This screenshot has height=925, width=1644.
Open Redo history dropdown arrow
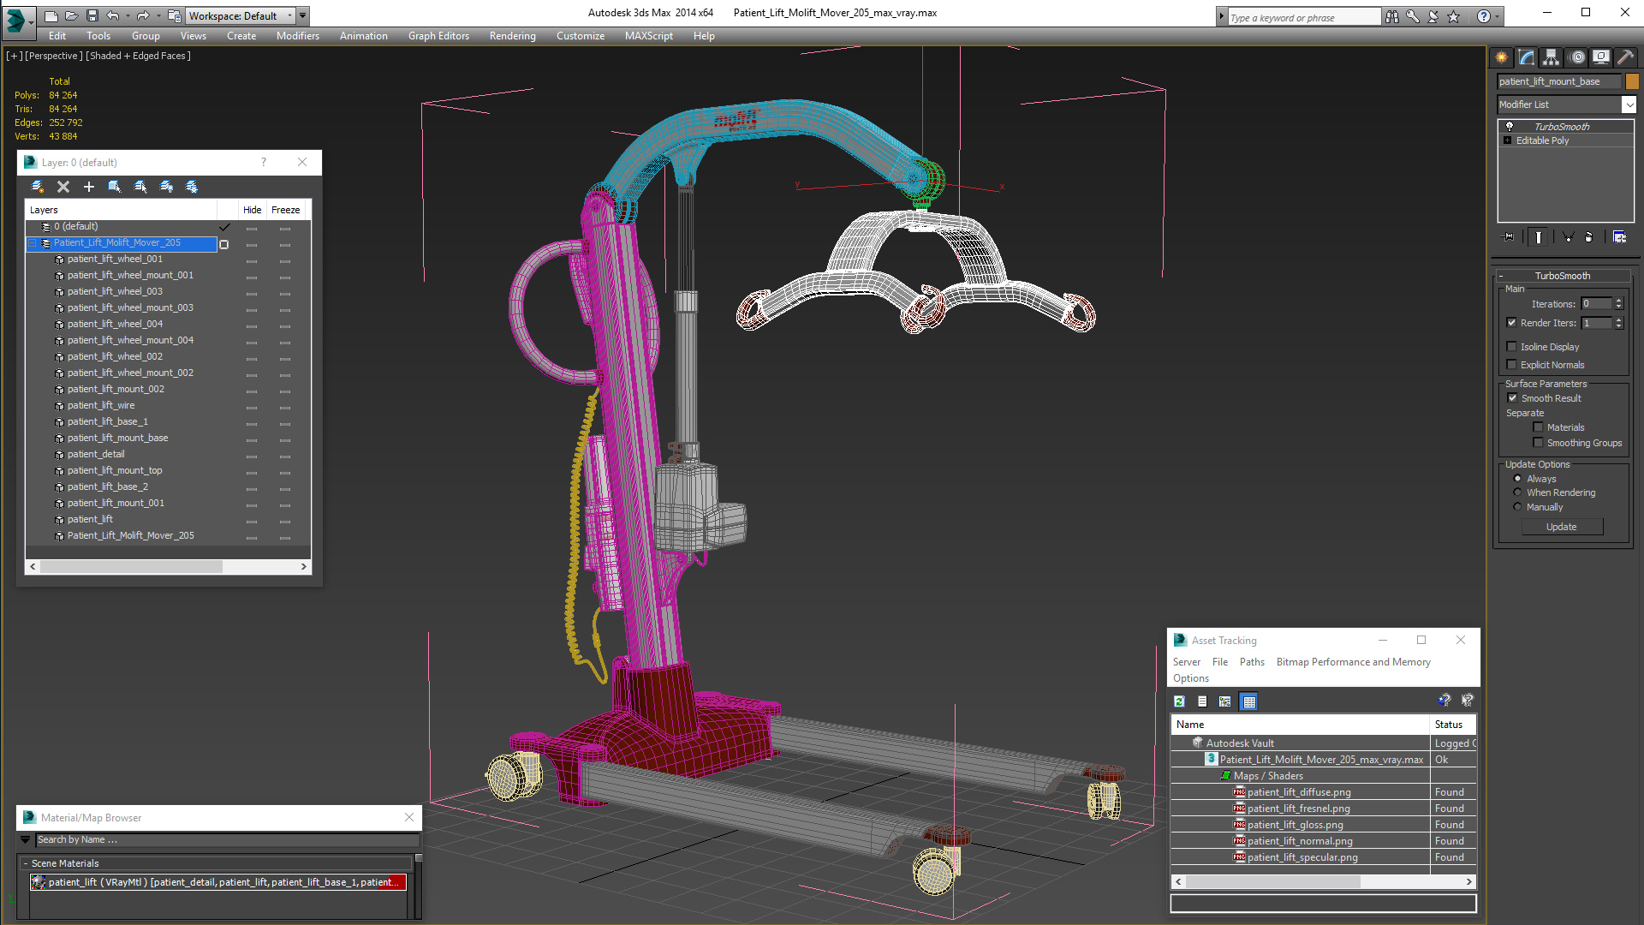158,15
